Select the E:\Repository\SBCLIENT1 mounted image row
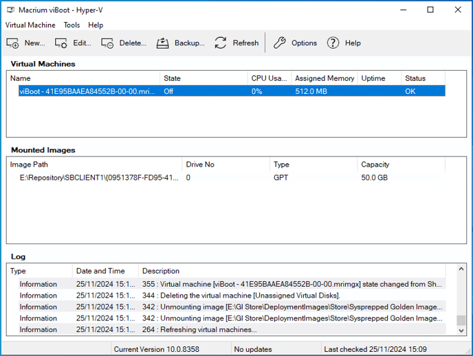This screenshot has width=473, height=356. 232,178
